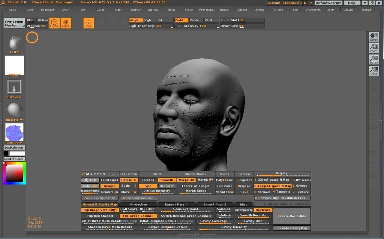Click Save Configuration in ZMapper
Viewport: 384px width, 239px height.
click(x=100, y=198)
